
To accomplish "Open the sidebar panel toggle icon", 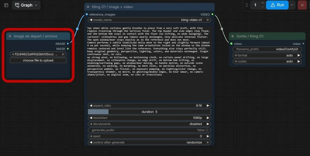I will pos(6,5).
